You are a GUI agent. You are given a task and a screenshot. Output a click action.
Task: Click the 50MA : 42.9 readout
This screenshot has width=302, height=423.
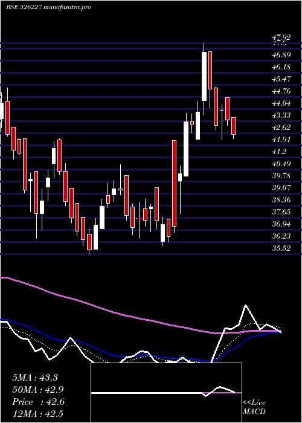click(38, 390)
